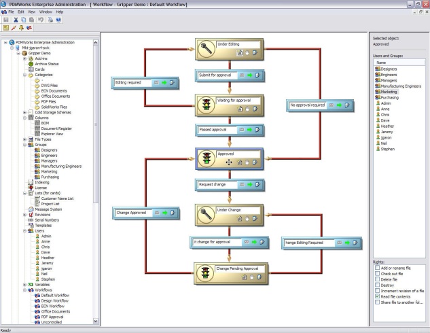Collapse the Categories tree node
The width and height of the screenshot is (430, 333).
tap(24, 75)
